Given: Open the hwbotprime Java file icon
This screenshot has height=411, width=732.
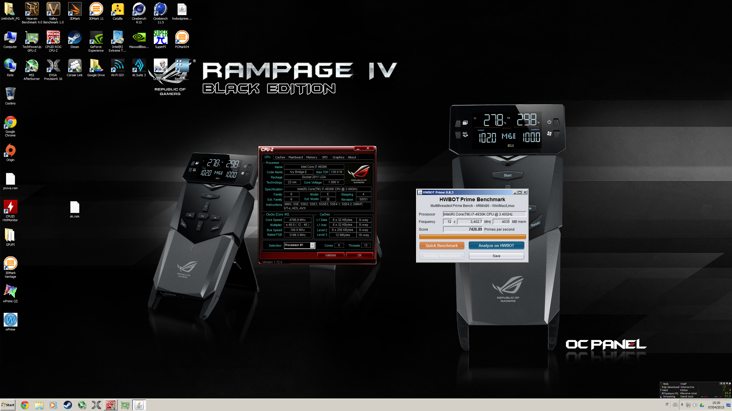Looking at the screenshot, I should pos(182,11).
